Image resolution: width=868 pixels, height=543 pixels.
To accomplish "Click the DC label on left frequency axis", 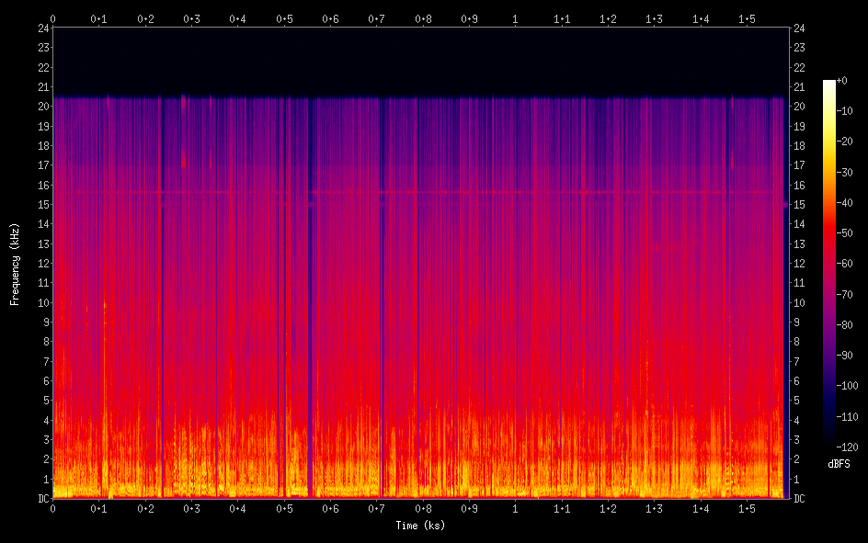I will pyautogui.click(x=42, y=498).
